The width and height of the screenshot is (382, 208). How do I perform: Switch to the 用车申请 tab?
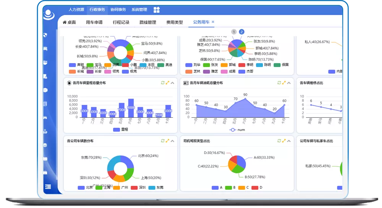tap(94, 22)
